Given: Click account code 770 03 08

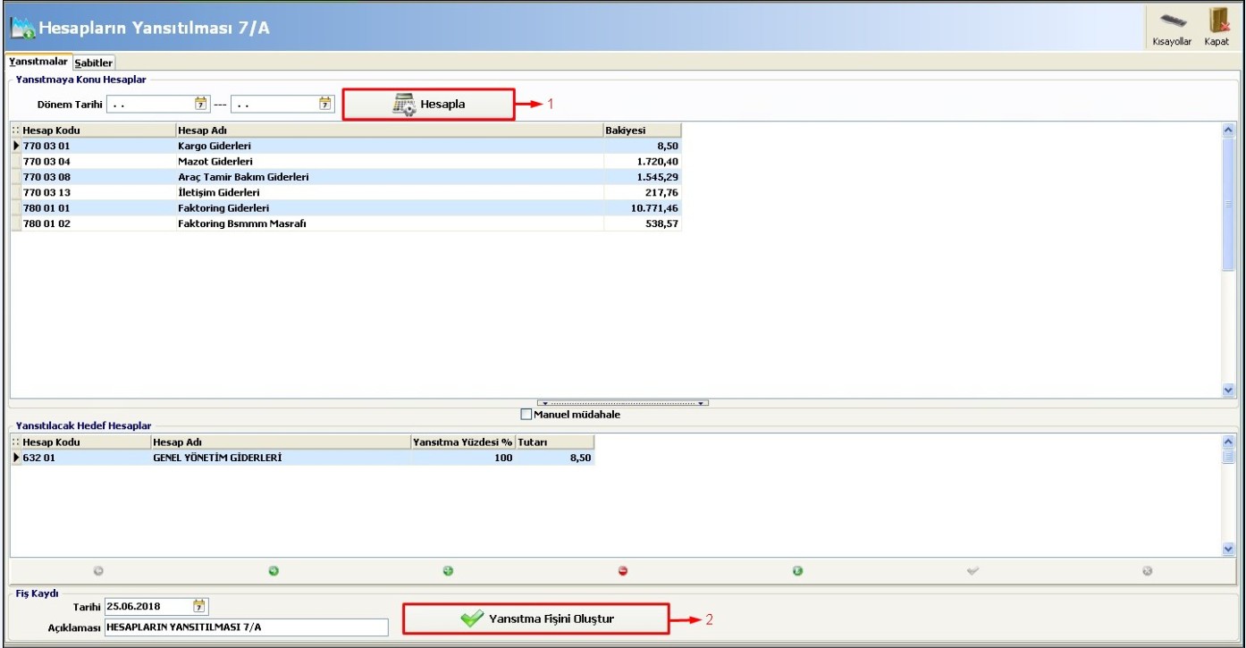Looking at the screenshot, I should tap(46, 177).
